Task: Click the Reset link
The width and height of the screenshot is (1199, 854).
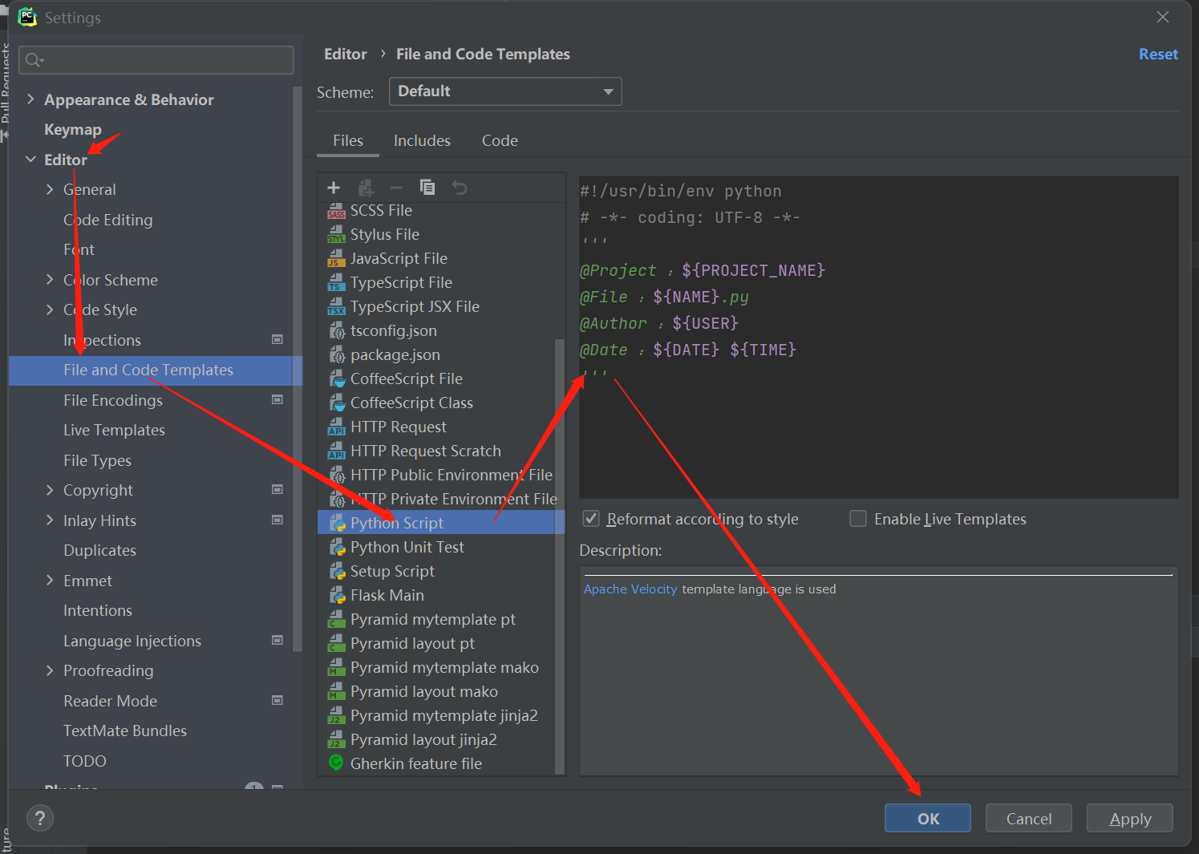Action: [x=1158, y=54]
